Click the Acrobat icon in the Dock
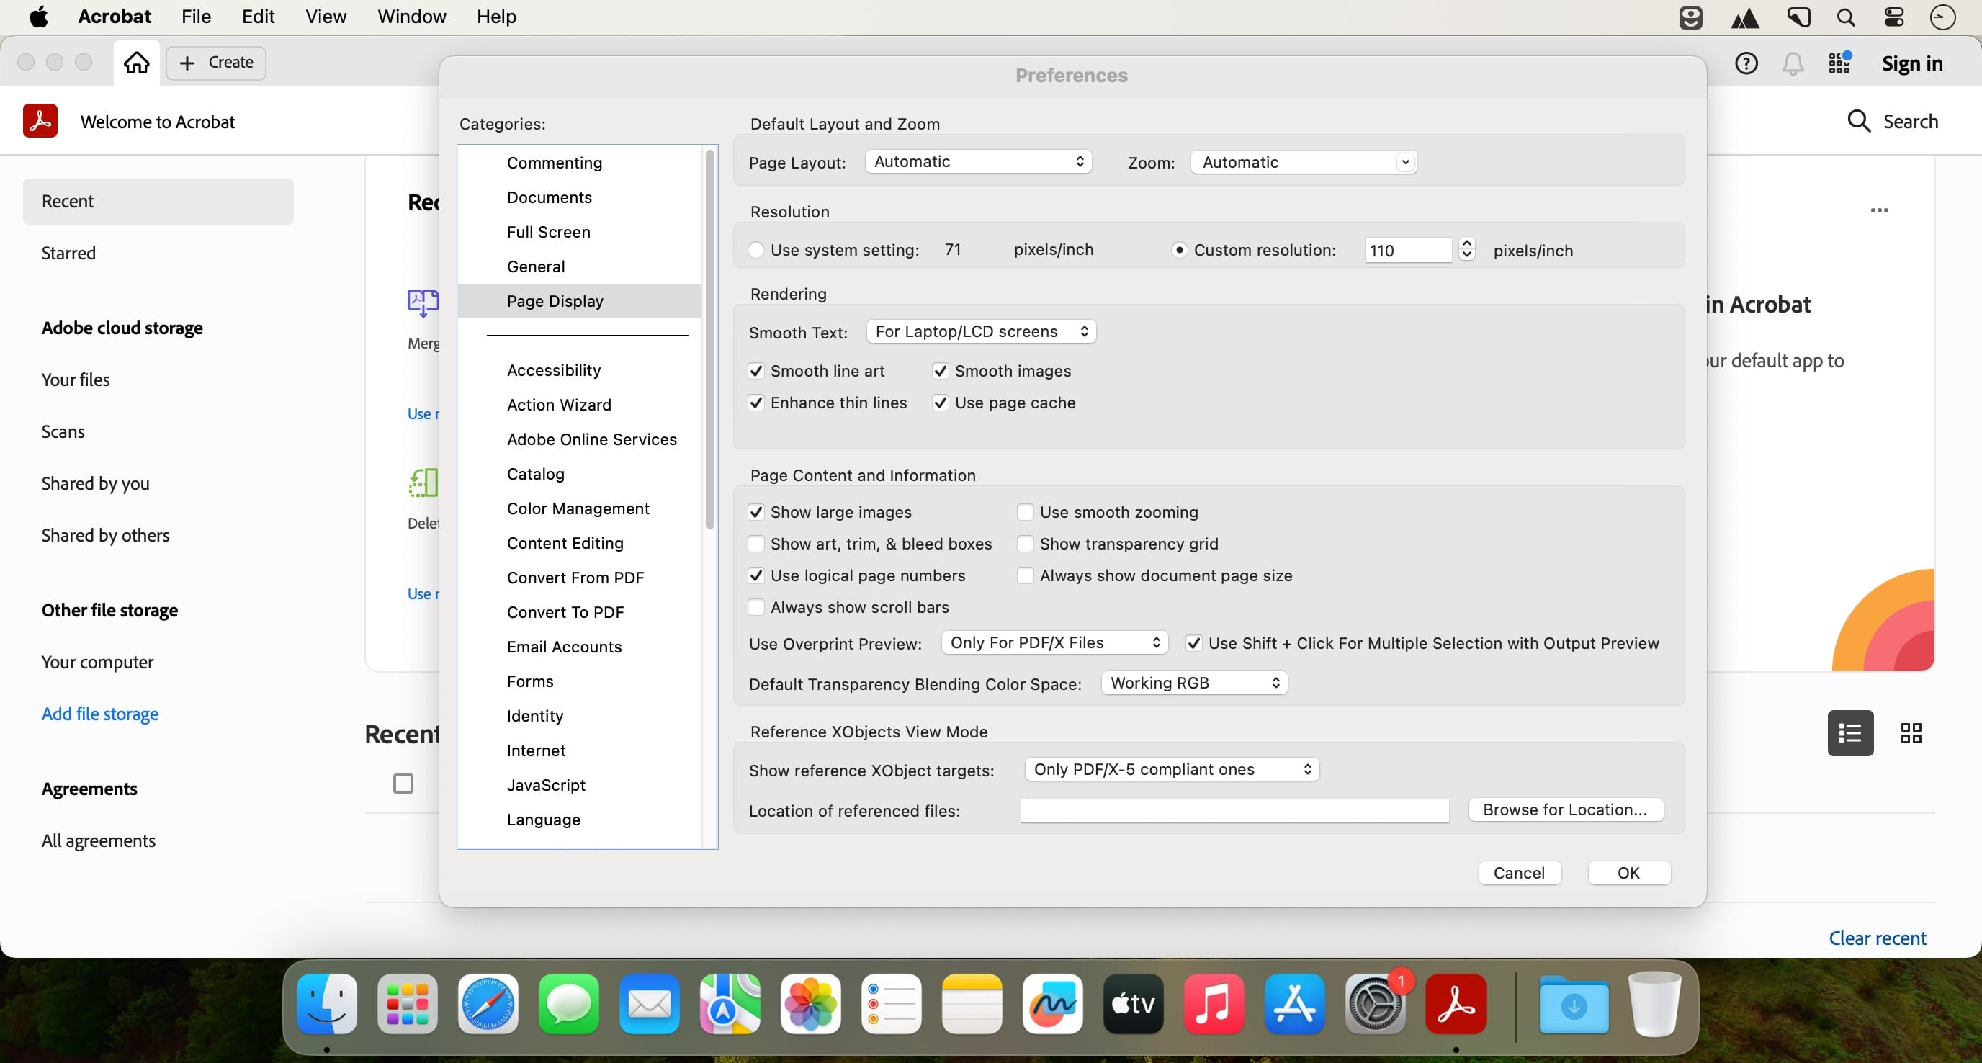 1456,1004
